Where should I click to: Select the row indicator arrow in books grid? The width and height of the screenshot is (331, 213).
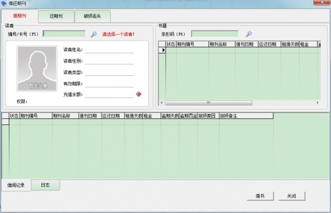[162, 50]
